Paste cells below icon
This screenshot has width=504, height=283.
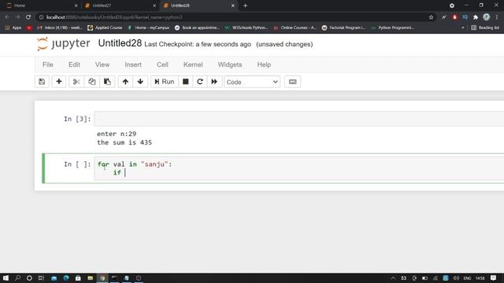107,82
